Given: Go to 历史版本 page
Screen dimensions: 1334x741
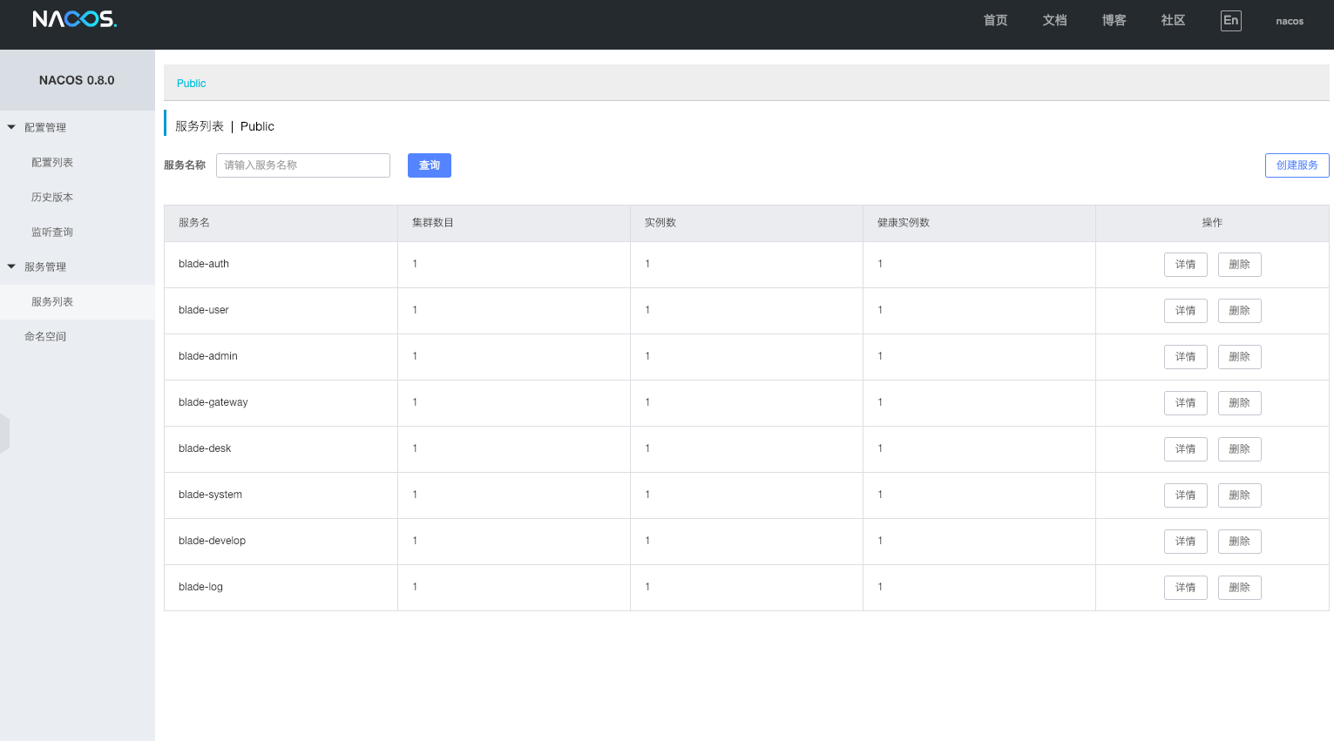Looking at the screenshot, I should pos(52,198).
